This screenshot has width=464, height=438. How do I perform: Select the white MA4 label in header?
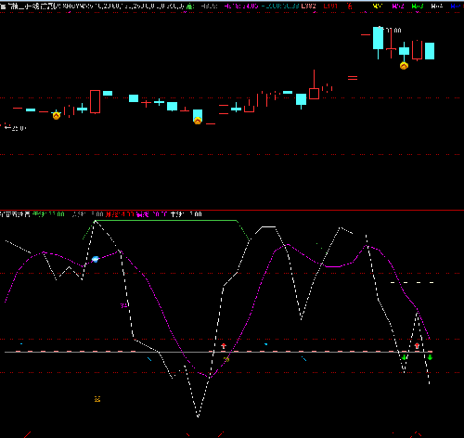tap(437, 6)
